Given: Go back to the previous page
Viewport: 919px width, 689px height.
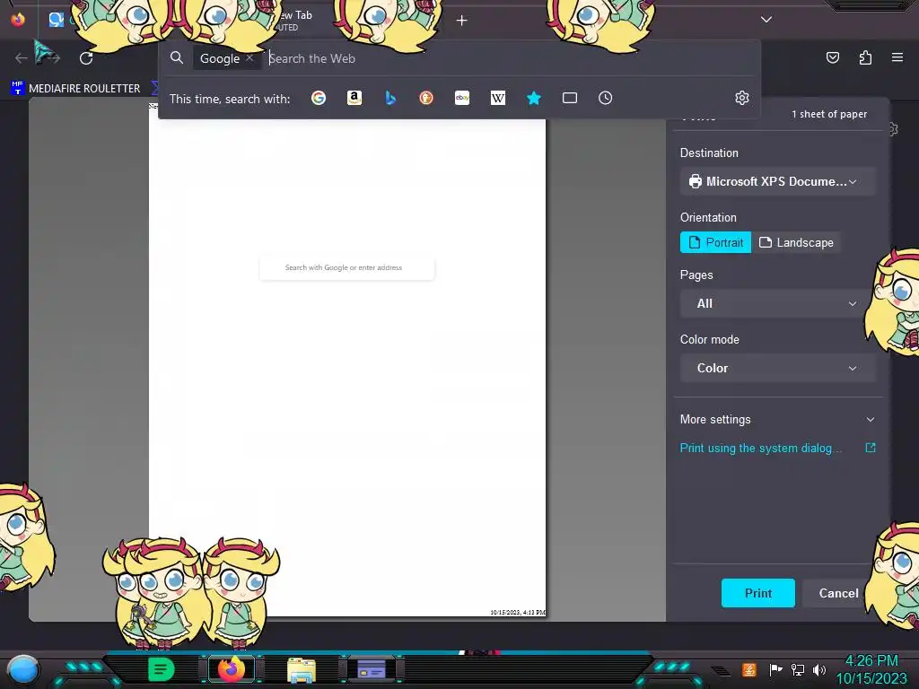Looking at the screenshot, I should tap(22, 58).
